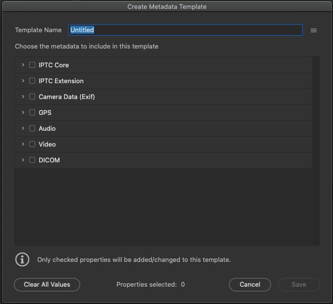Check the Video metadata checkbox

point(32,144)
